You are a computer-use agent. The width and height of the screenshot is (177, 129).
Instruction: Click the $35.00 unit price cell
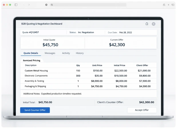click(x=99, y=76)
